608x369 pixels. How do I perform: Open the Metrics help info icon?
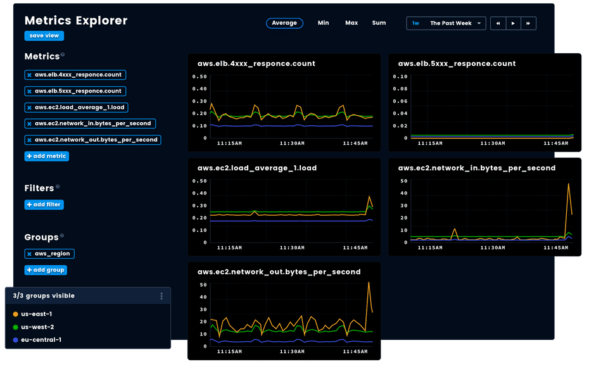[x=63, y=54]
